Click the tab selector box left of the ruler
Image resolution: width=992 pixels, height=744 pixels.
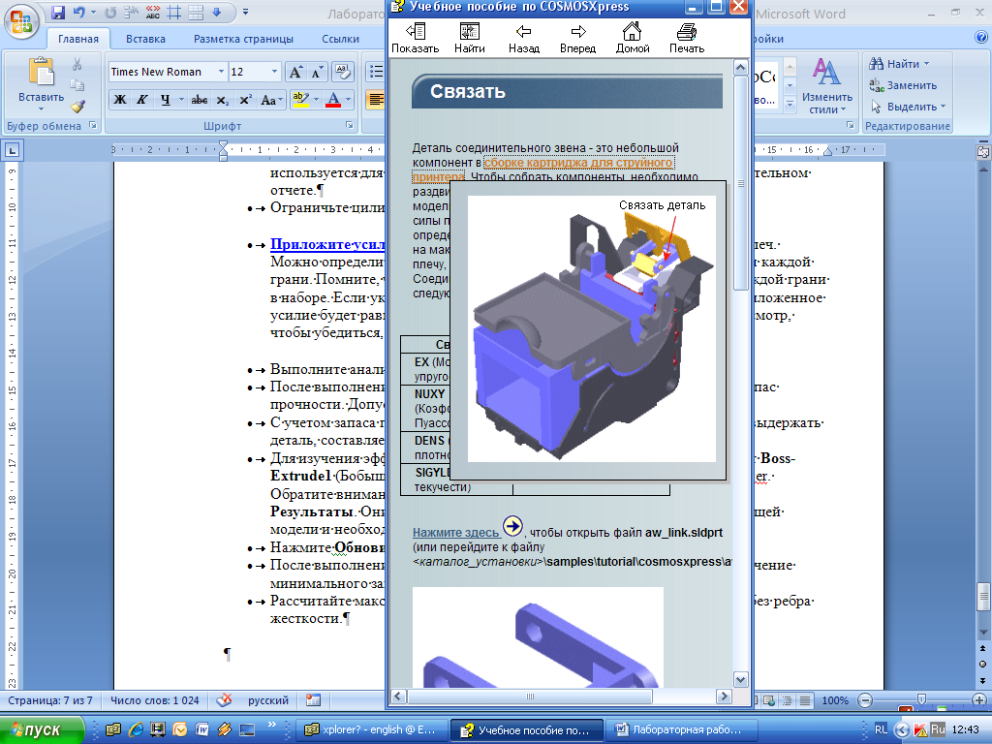[12, 150]
